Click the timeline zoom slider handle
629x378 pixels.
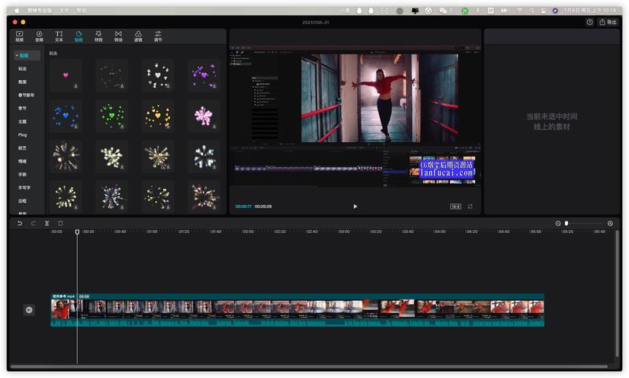pos(566,223)
